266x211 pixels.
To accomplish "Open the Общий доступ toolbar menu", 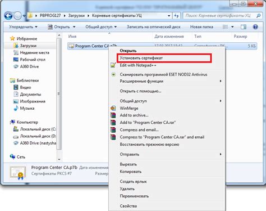I will 101,27.
